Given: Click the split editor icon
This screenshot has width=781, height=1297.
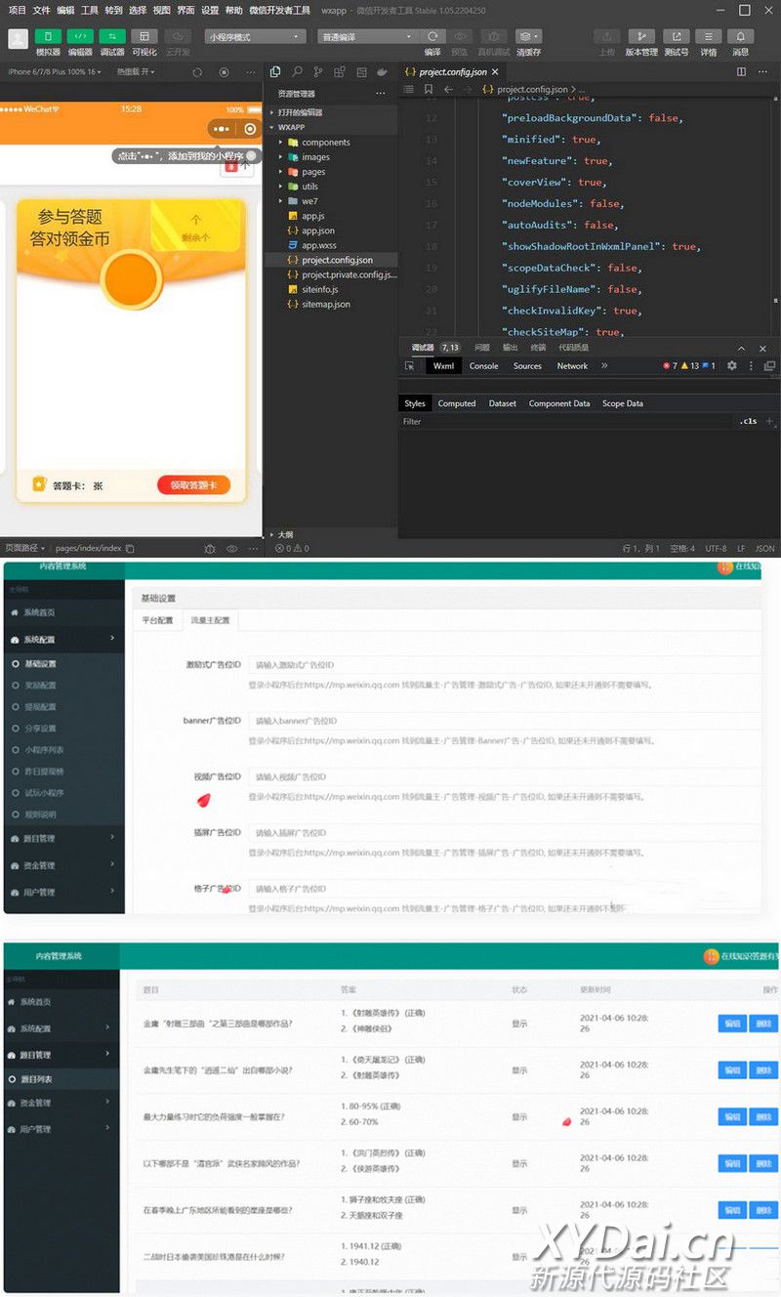Looking at the screenshot, I should click(x=741, y=72).
